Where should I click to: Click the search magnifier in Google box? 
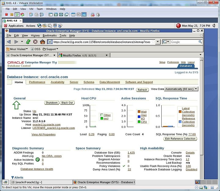coord(200,42)
